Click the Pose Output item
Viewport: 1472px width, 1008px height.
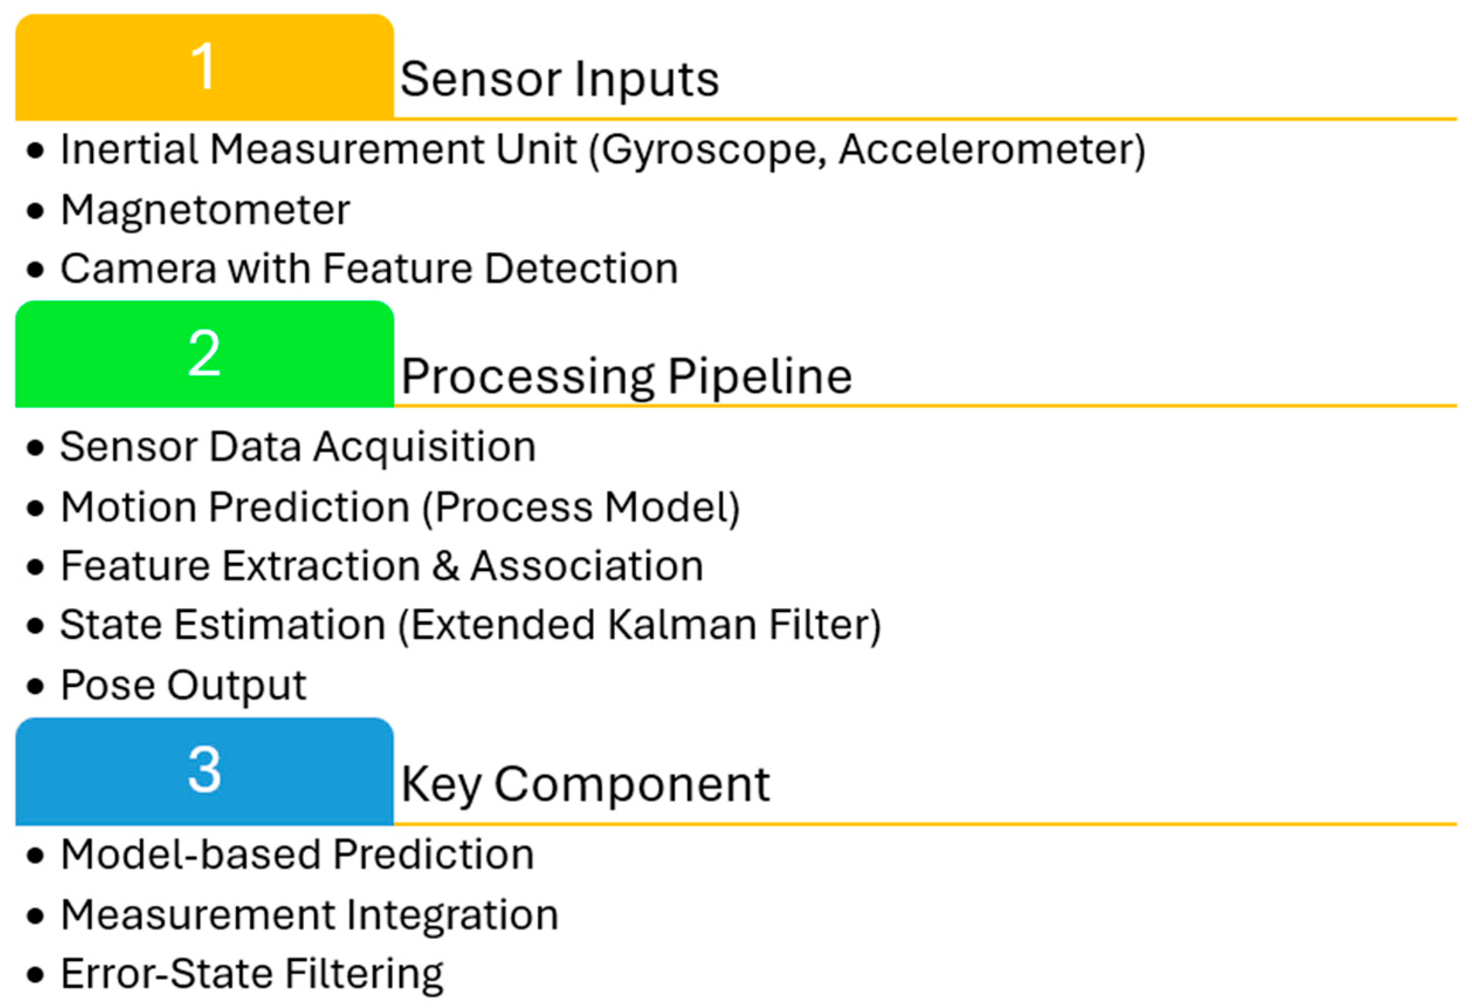pyautogui.click(x=183, y=685)
